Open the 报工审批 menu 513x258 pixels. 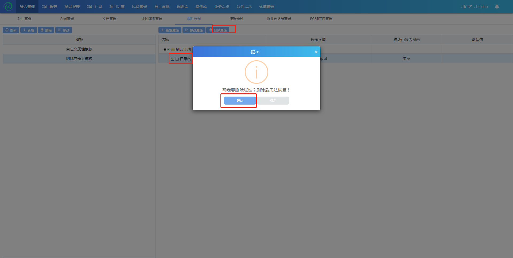[162, 7]
